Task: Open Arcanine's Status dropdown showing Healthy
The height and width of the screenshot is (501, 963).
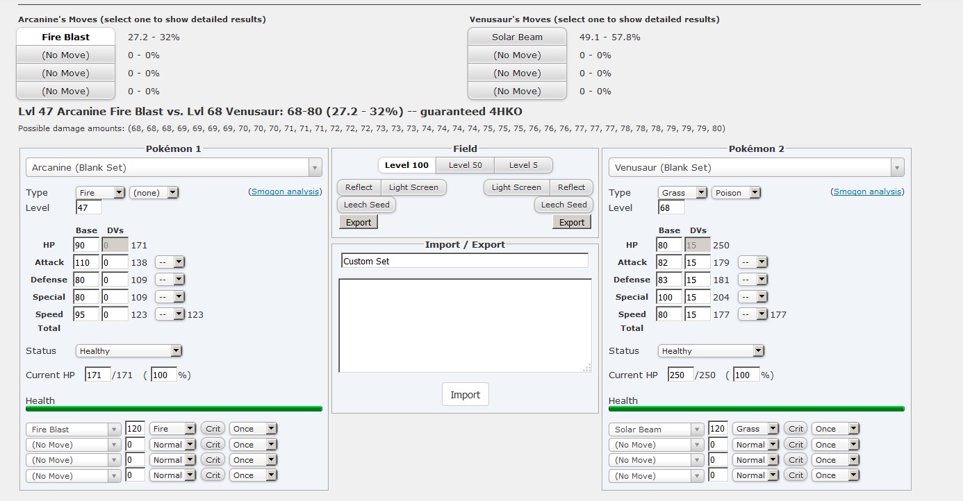Action: 129,351
